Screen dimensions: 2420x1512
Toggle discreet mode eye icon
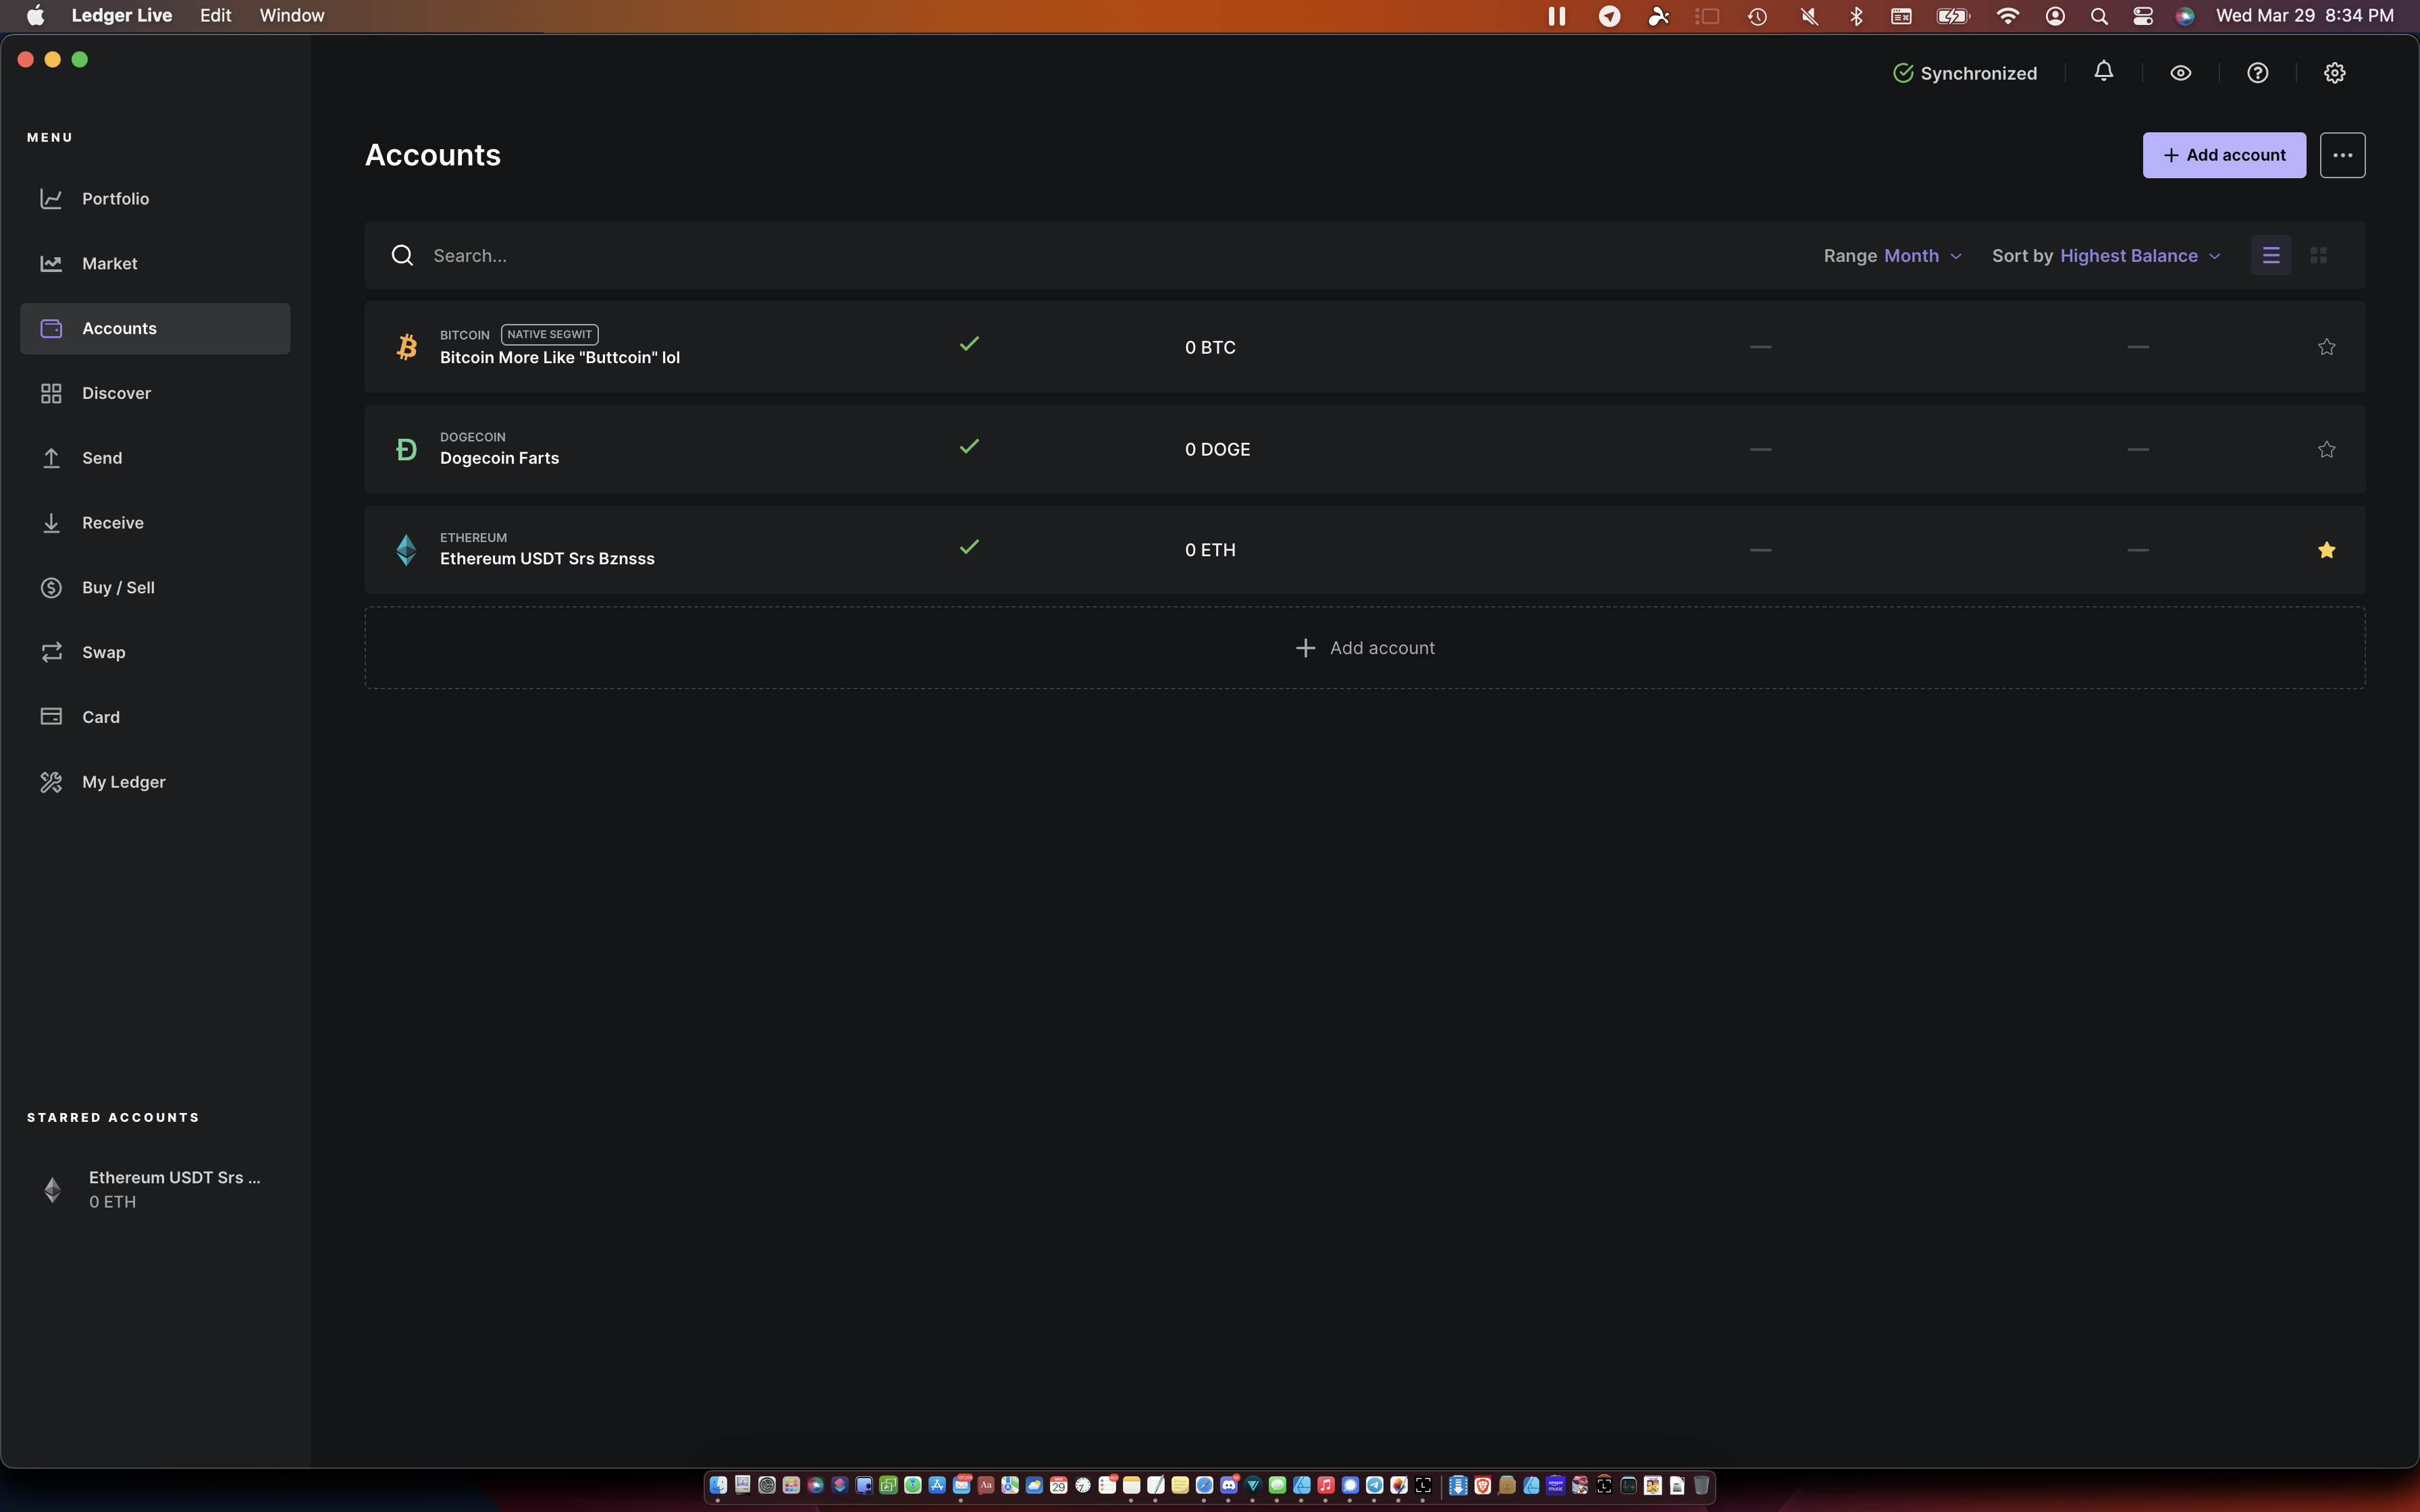pos(2180,73)
